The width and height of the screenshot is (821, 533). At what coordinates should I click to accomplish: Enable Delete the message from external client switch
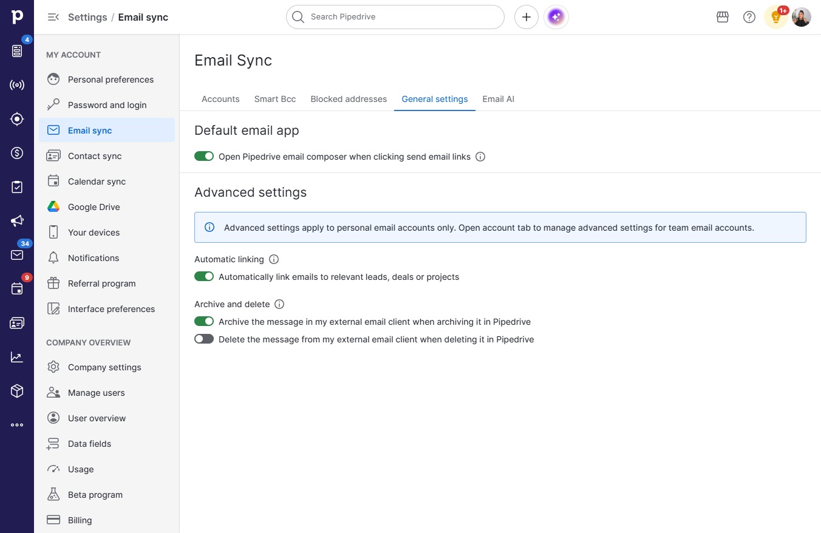tap(204, 339)
